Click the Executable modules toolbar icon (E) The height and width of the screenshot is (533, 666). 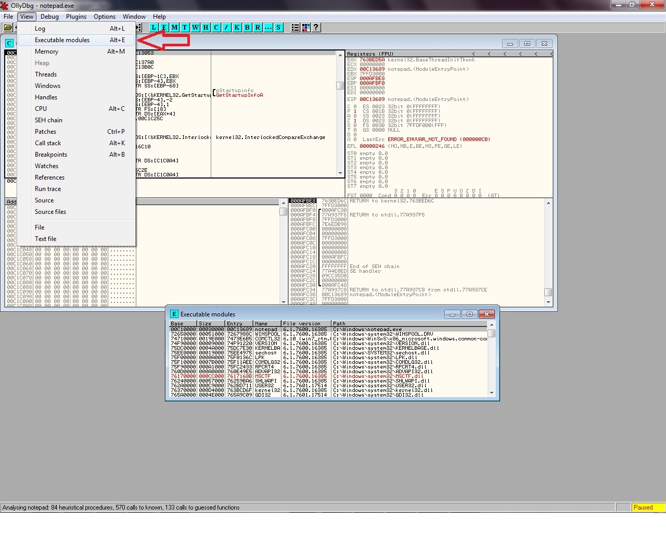164,28
